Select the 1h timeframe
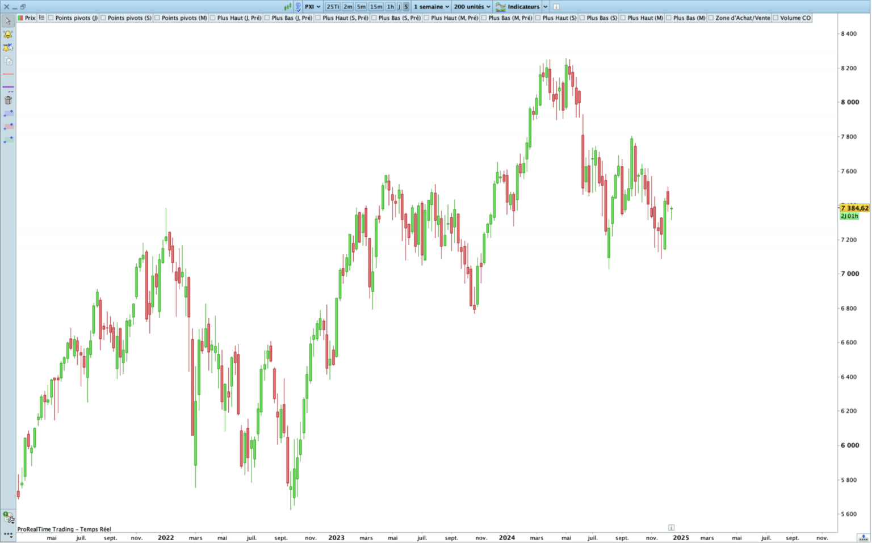The width and height of the screenshot is (872, 543). (390, 7)
